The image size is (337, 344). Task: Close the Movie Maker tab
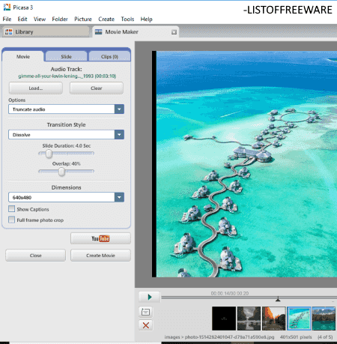(174, 32)
